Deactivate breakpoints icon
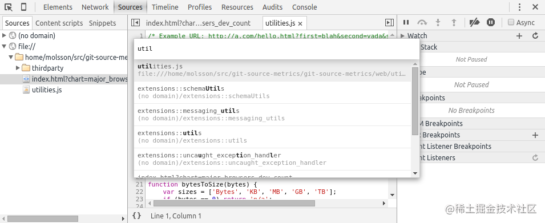The width and height of the screenshot is (545, 223). point(474,23)
